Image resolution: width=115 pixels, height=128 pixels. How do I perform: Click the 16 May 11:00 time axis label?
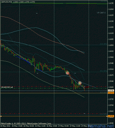[x=39, y=126]
